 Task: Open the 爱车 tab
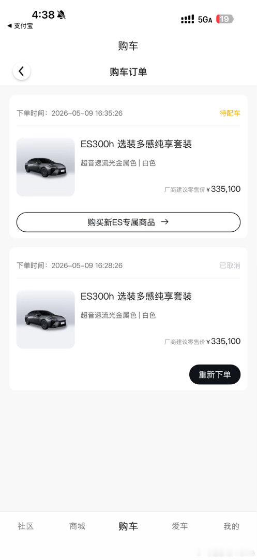point(180,526)
